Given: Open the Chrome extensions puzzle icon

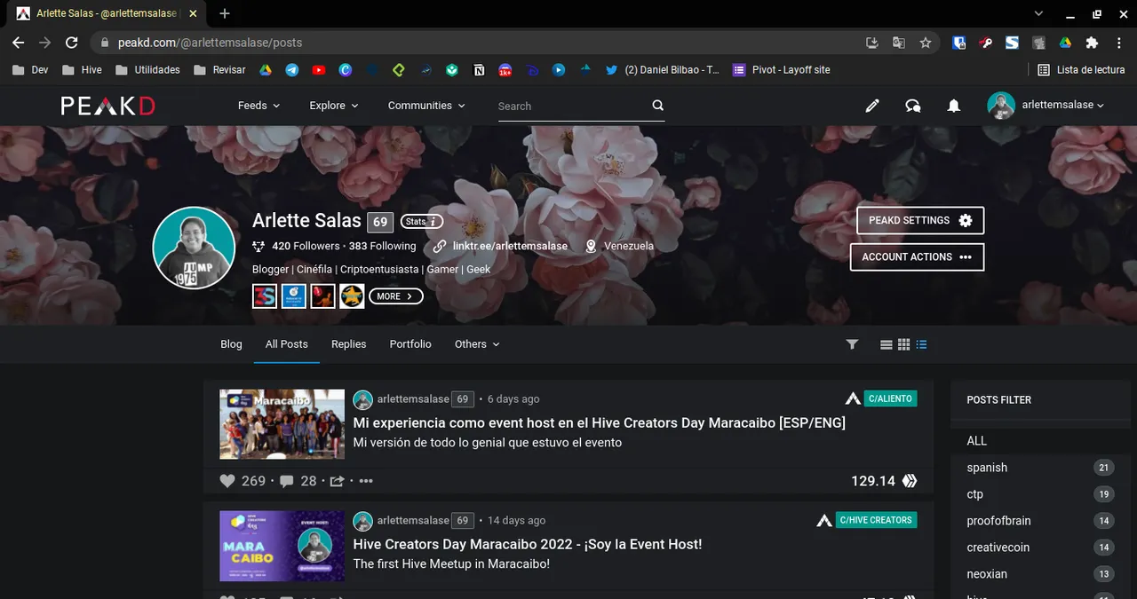Looking at the screenshot, I should (x=1092, y=43).
